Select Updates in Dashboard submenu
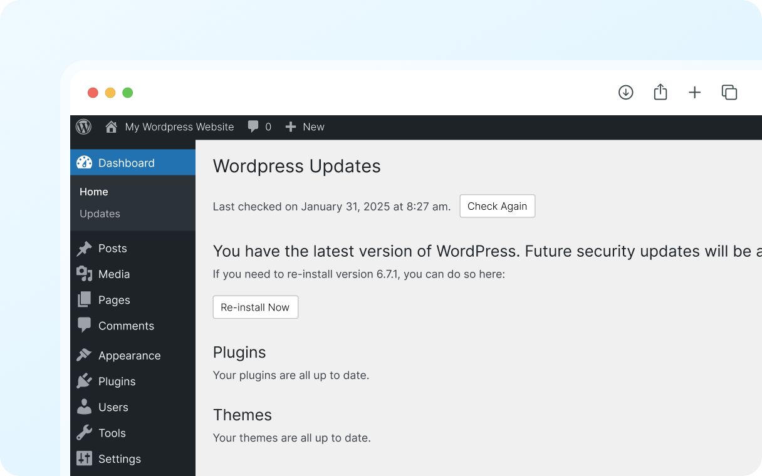The height and width of the screenshot is (476, 762). [100, 214]
